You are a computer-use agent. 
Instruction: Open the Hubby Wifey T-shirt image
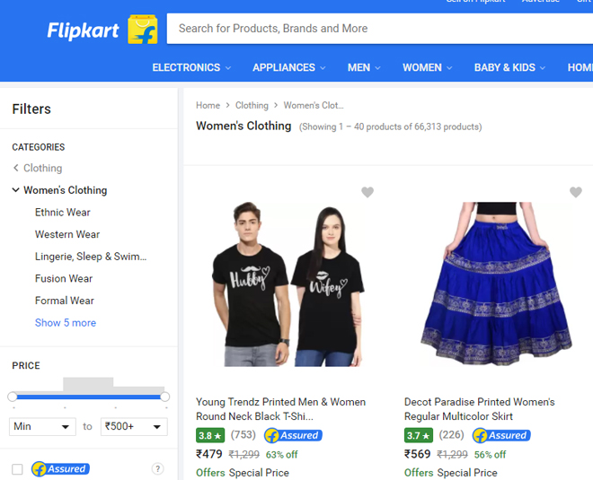[288, 284]
